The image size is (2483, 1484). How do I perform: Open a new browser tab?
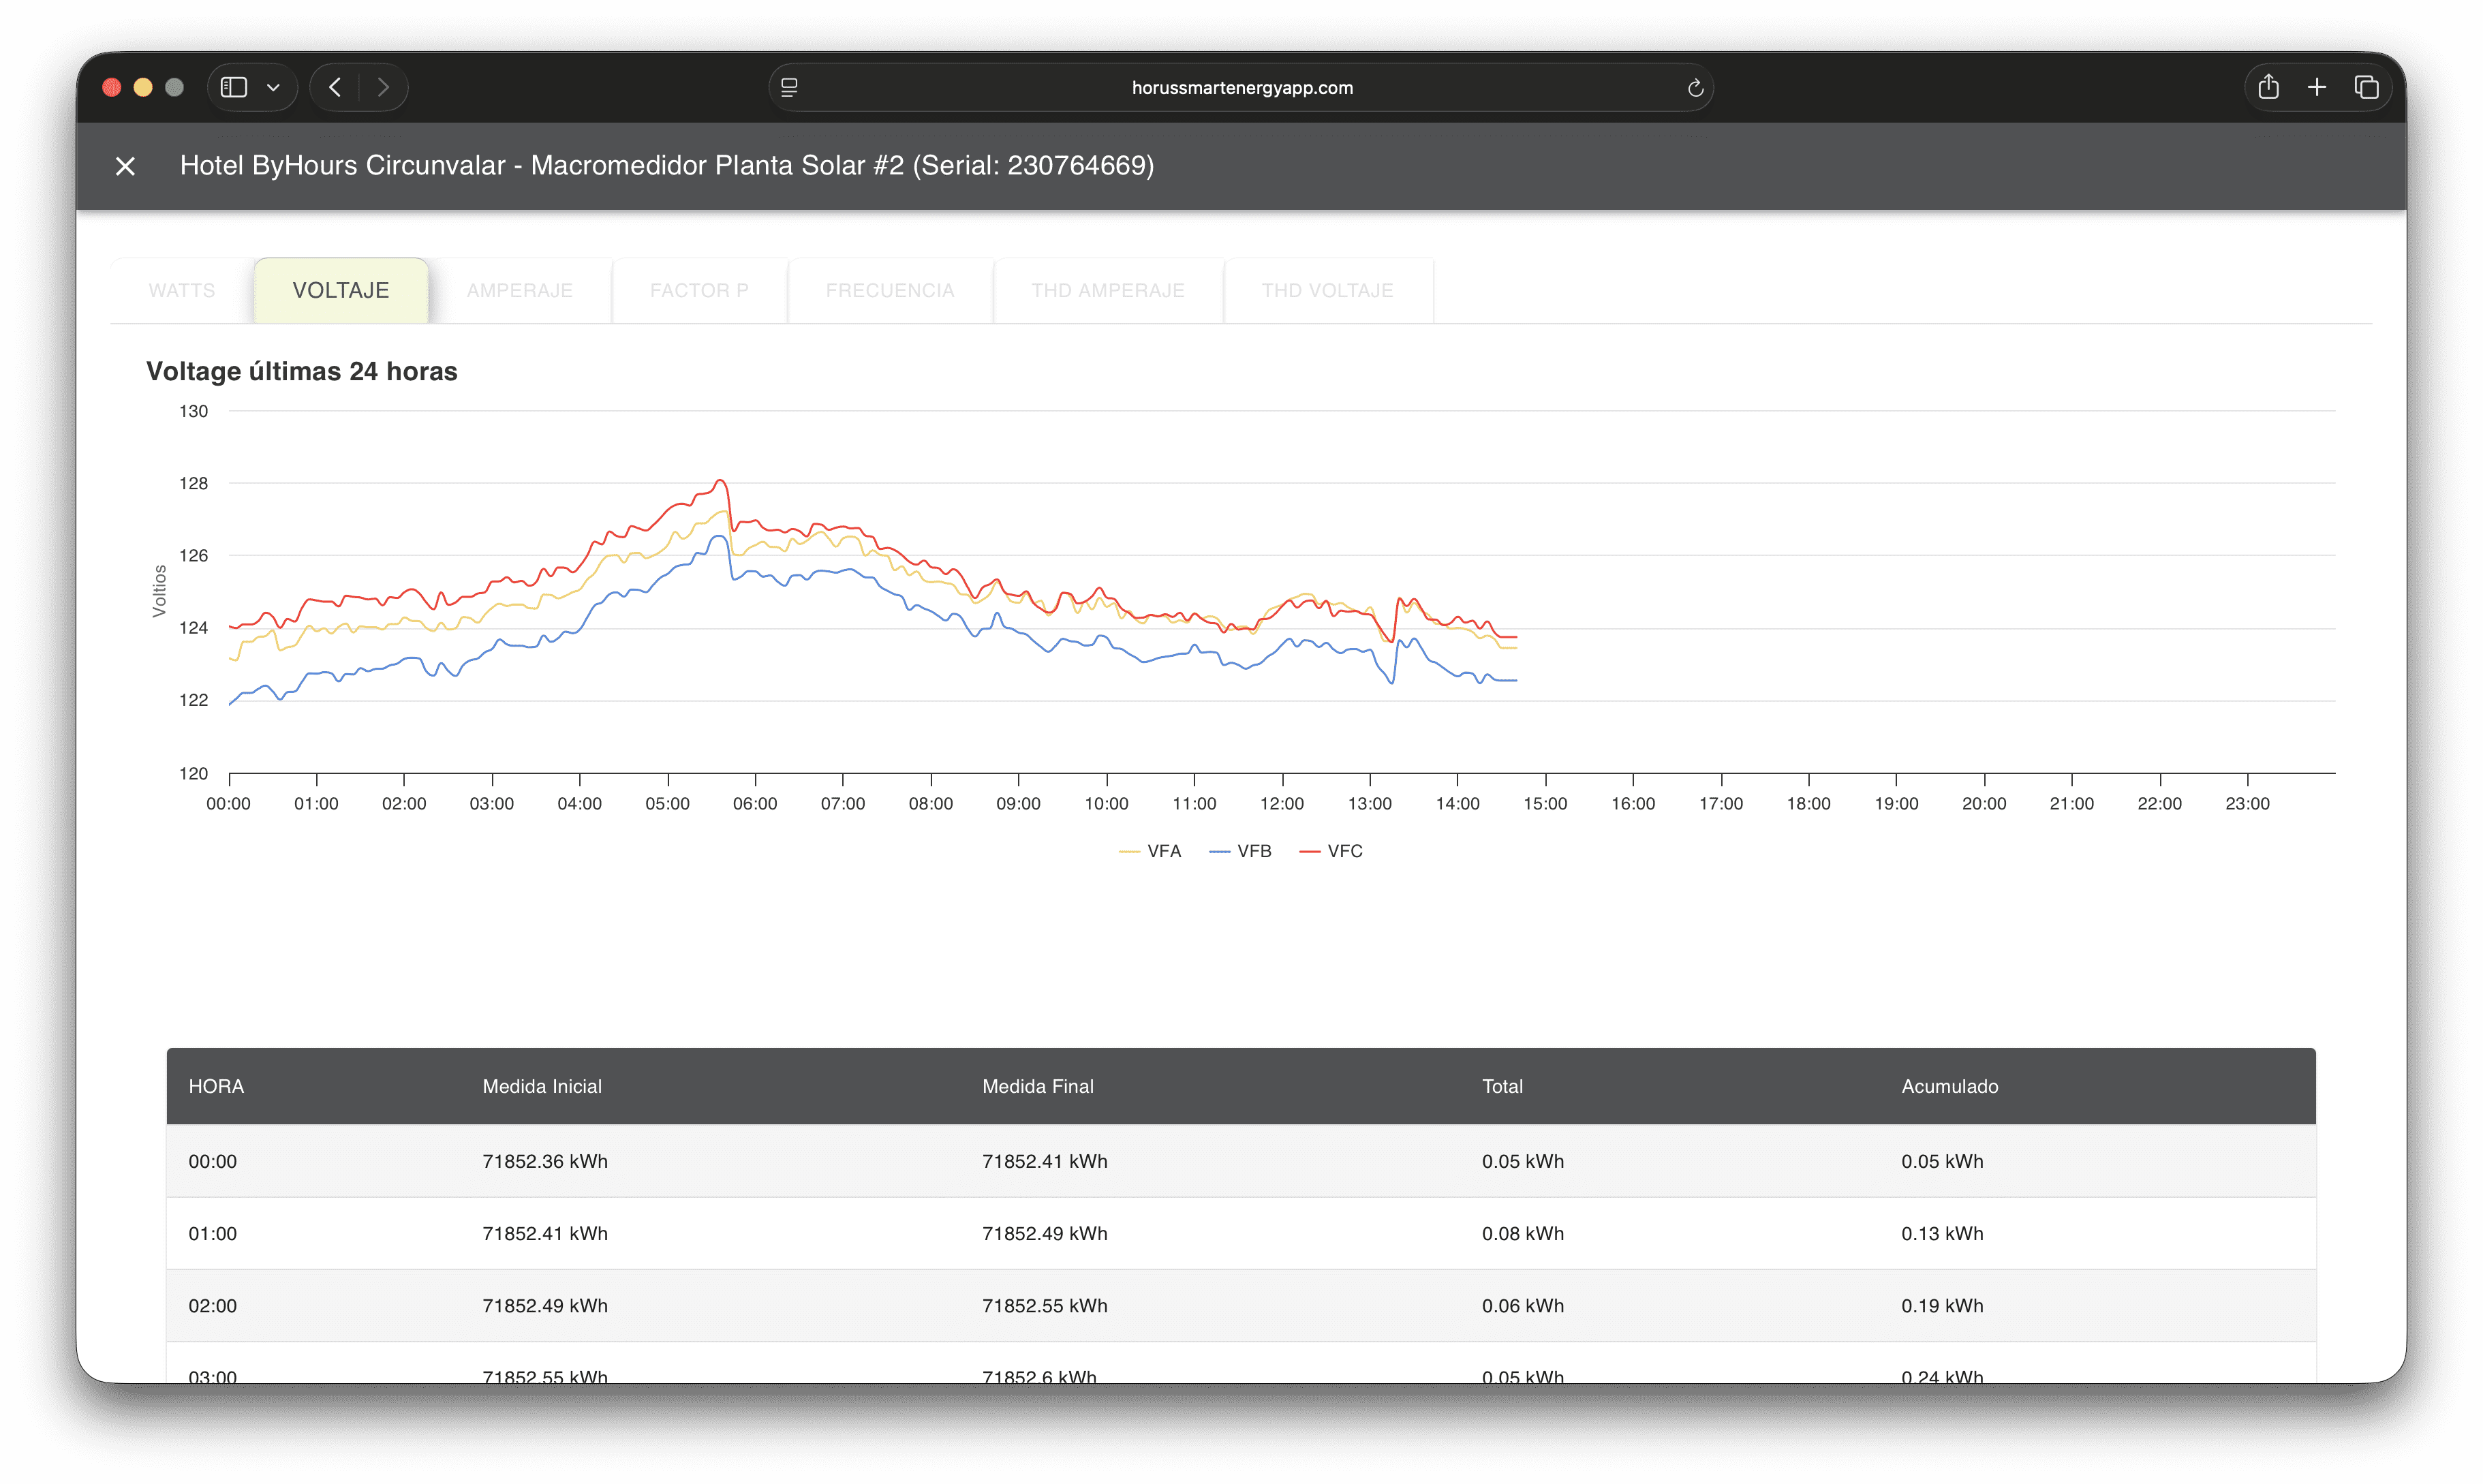[2317, 88]
